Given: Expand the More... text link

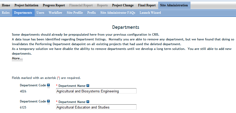Looking at the screenshot, I should 17,58.
